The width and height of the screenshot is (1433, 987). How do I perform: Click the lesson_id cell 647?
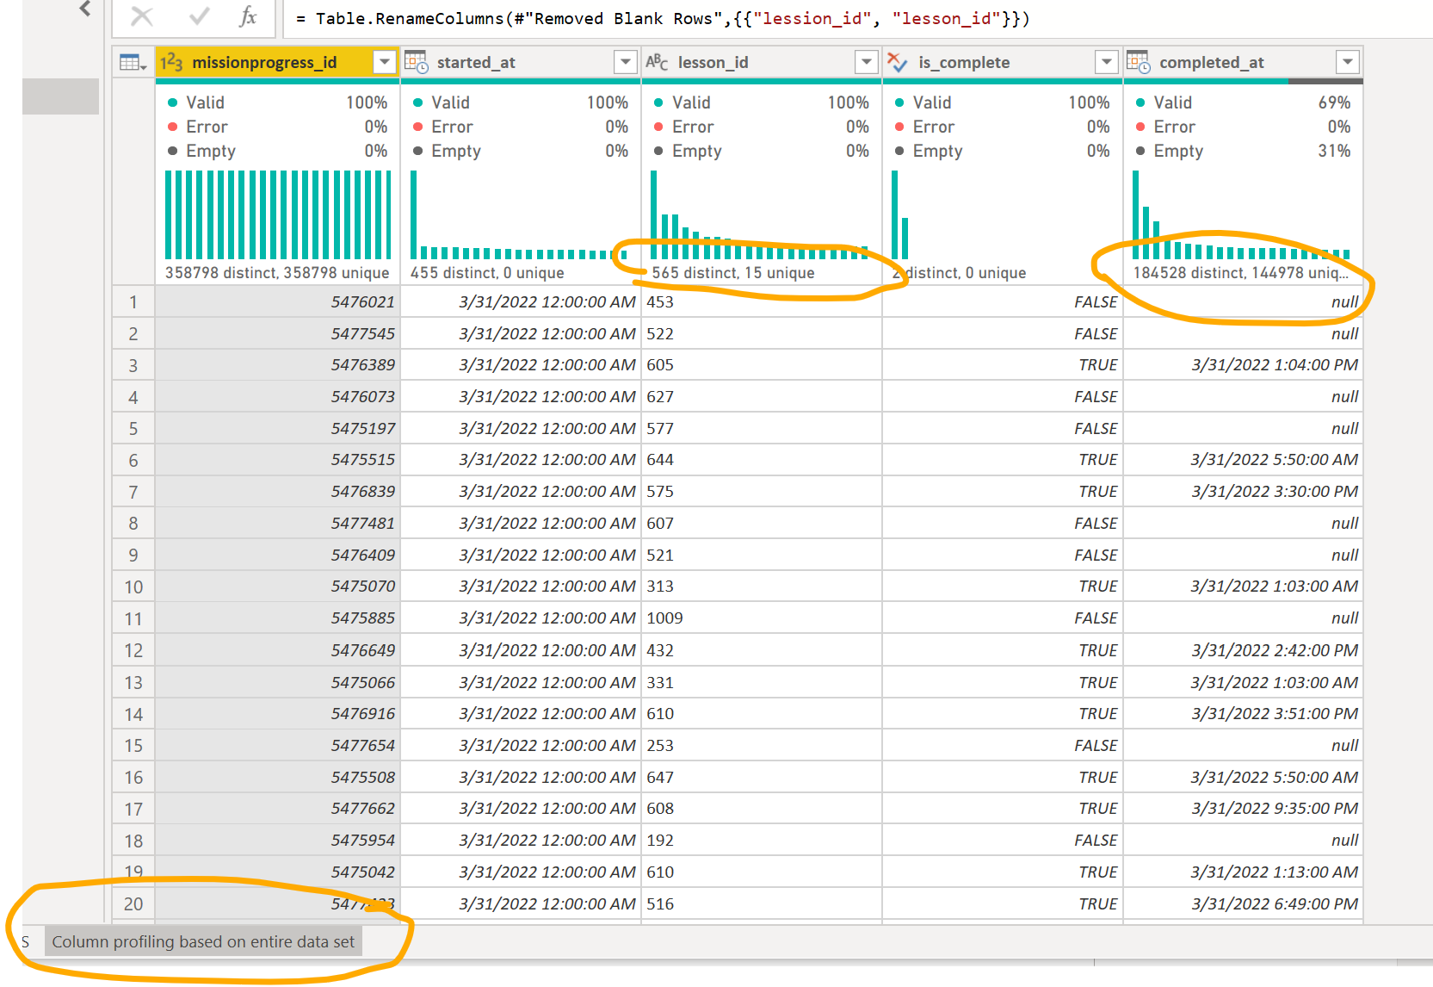(x=762, y=777)
